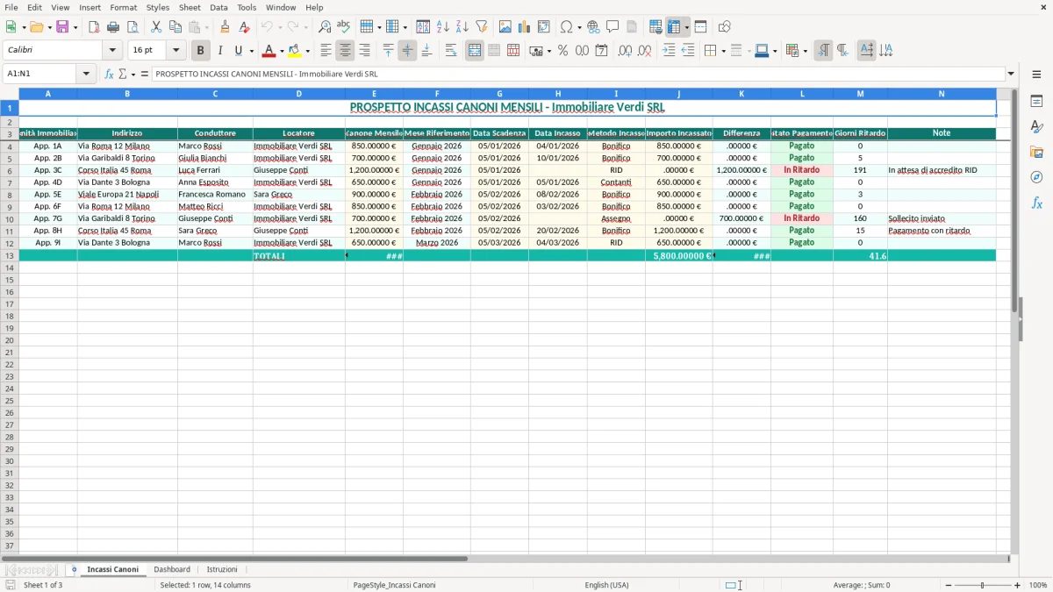Click the Print icon

click(x=113, y=27)
